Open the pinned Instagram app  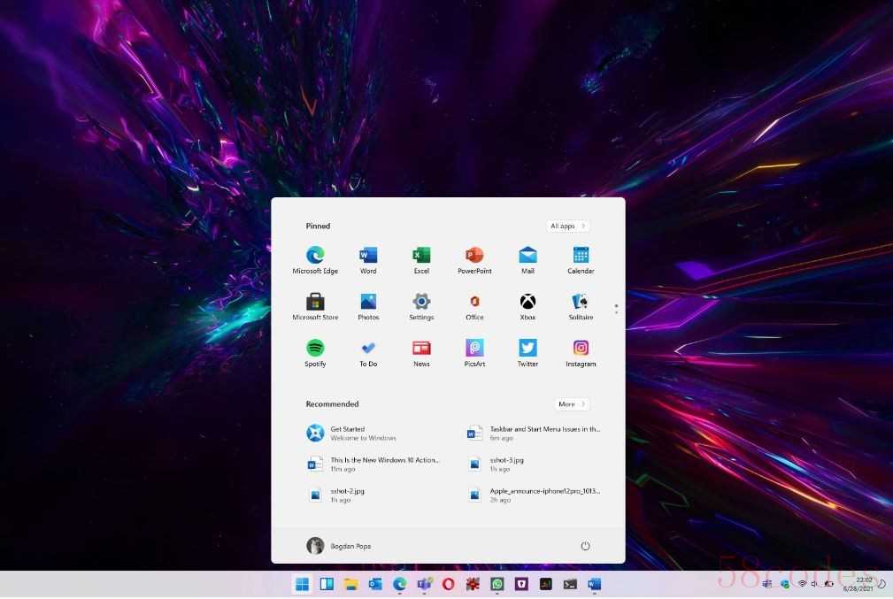[x=581, y=350]
